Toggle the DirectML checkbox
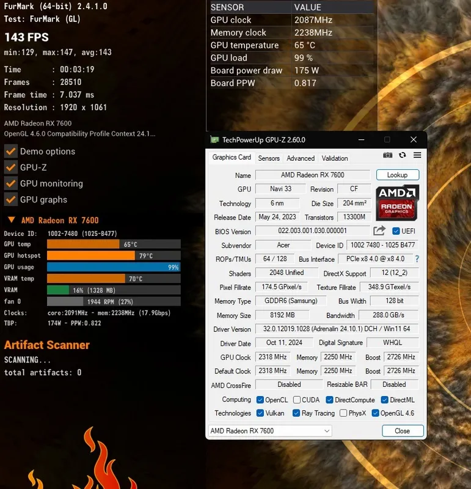471x489 pixels. 385,400
